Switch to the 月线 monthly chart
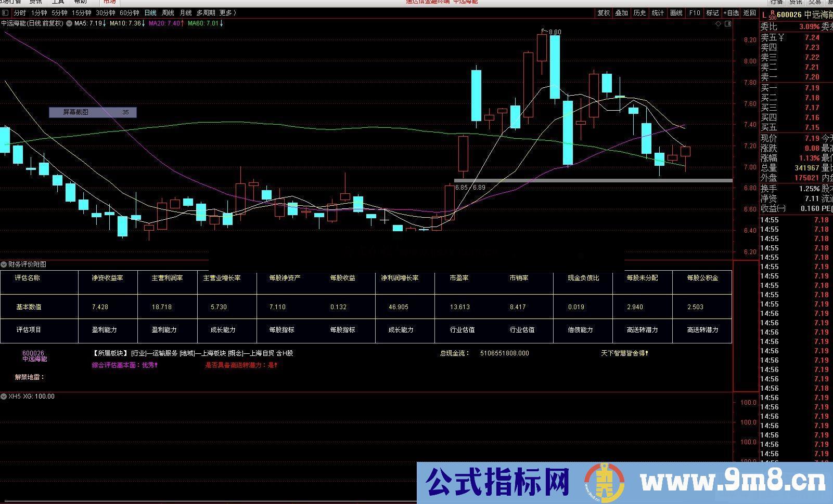This screenshot has width=833, height=504. coord(186,13)
